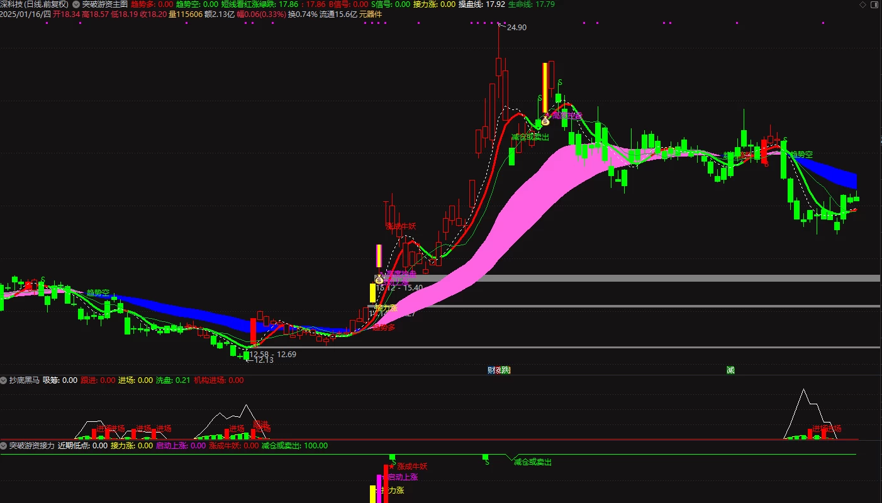
Task: Click the 流通15.6亿 float figure
Action: (338, 14)
